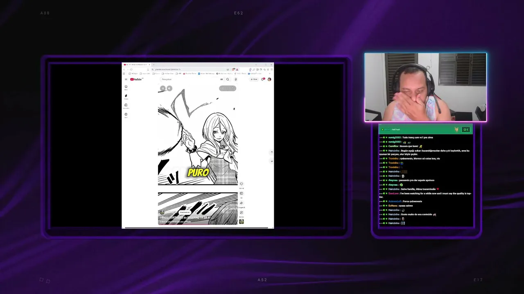Click the streamer webcam feed
The width and height of the screenshot is (524, 294).
pyautogui.click(x=426, y=87)
